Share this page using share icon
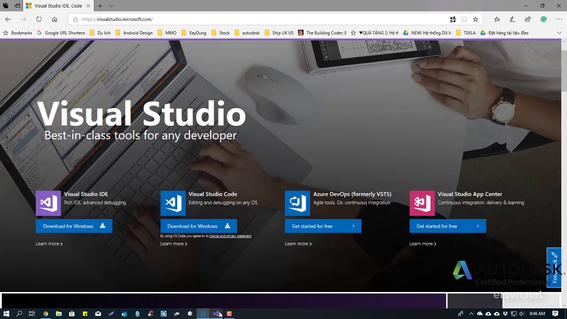This screenshot has width=567, height=319. click(528, 19)
